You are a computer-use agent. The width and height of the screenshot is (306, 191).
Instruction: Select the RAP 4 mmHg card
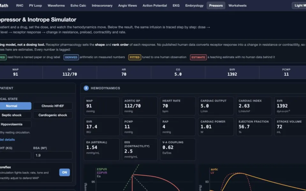[178, 127]
